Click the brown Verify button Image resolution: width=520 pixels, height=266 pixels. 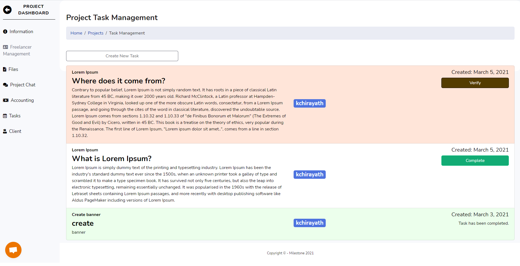(x=475, y=83)
